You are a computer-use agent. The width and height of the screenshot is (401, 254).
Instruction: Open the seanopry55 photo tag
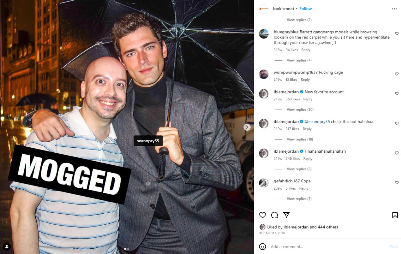148,141
